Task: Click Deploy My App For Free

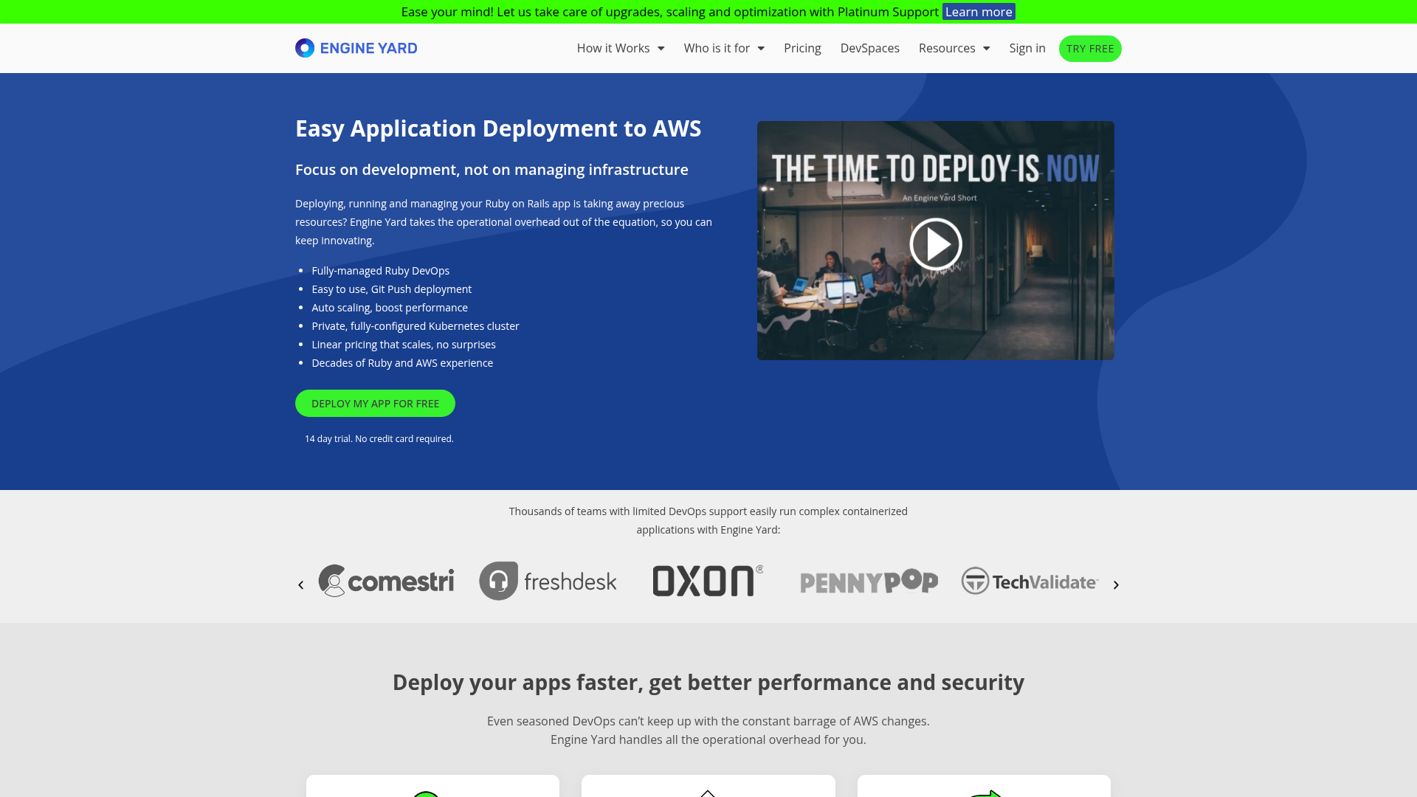Action: click(375, 403)
